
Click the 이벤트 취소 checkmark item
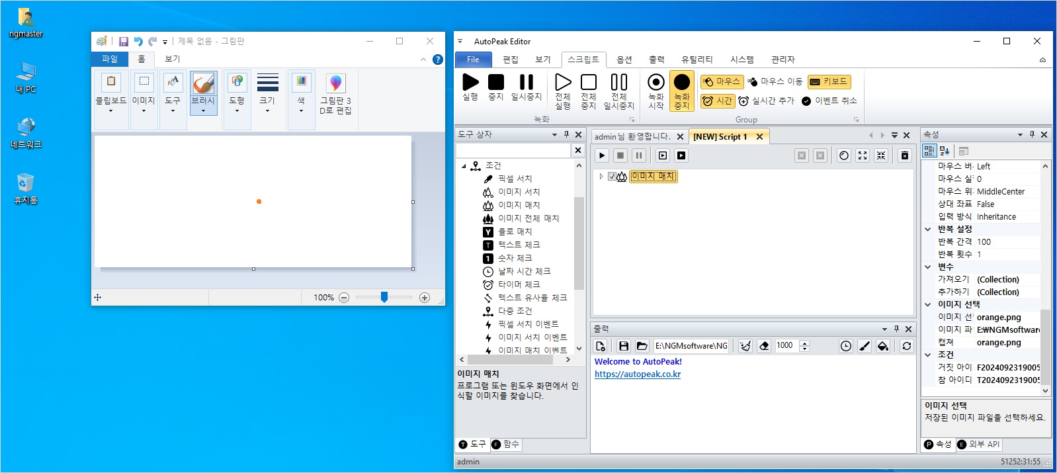tap(829, 101)
